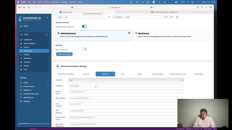Open the sidebar Settings item
The image size is (232, 130).
[27, 101]
